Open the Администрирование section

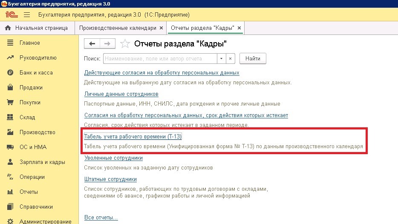(46, 221)
